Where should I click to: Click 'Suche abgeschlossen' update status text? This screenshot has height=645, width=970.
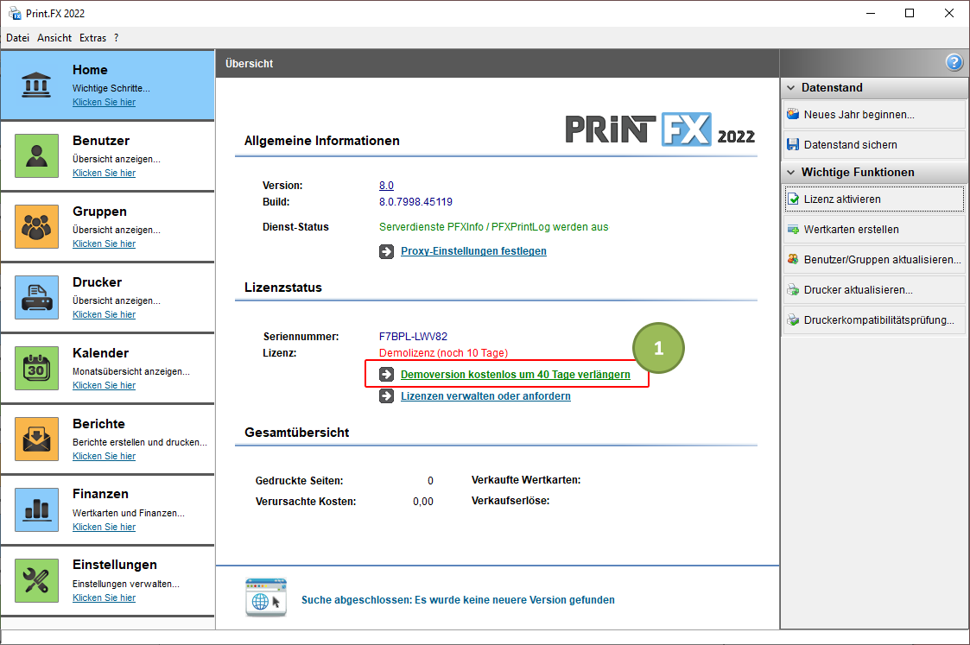pos(458,600)
